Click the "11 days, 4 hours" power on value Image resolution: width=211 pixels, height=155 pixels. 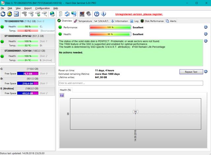(105, 71)
